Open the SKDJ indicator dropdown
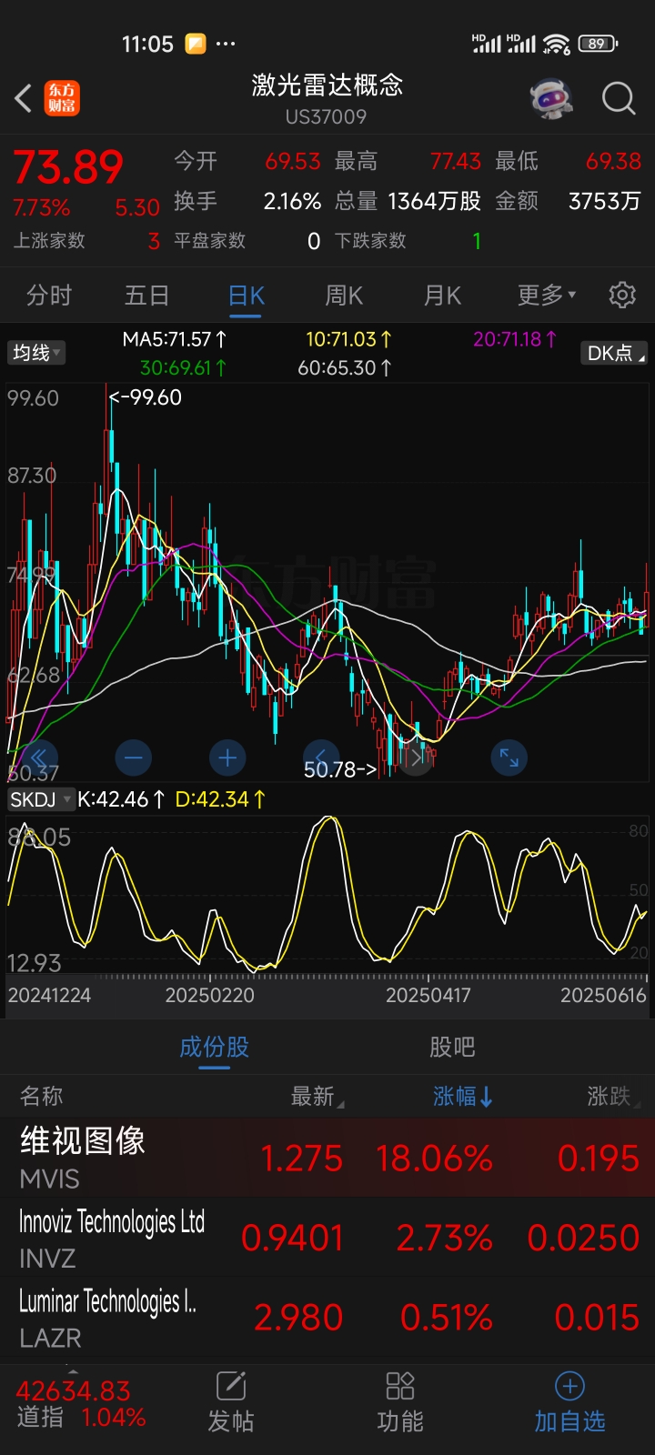The image size is (655, 1455). click(x=41, y=799)
